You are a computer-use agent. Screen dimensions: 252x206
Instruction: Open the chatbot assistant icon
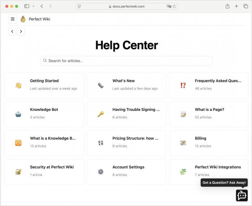click(242, 195)
